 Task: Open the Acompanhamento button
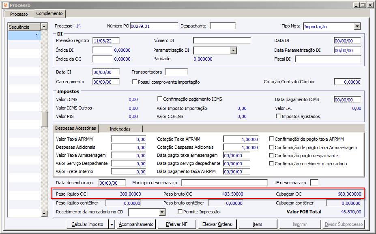click(x=136, y=224)
